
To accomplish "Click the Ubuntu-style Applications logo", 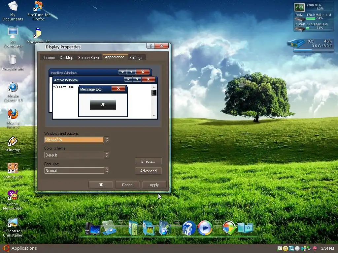I will (6, 248).
